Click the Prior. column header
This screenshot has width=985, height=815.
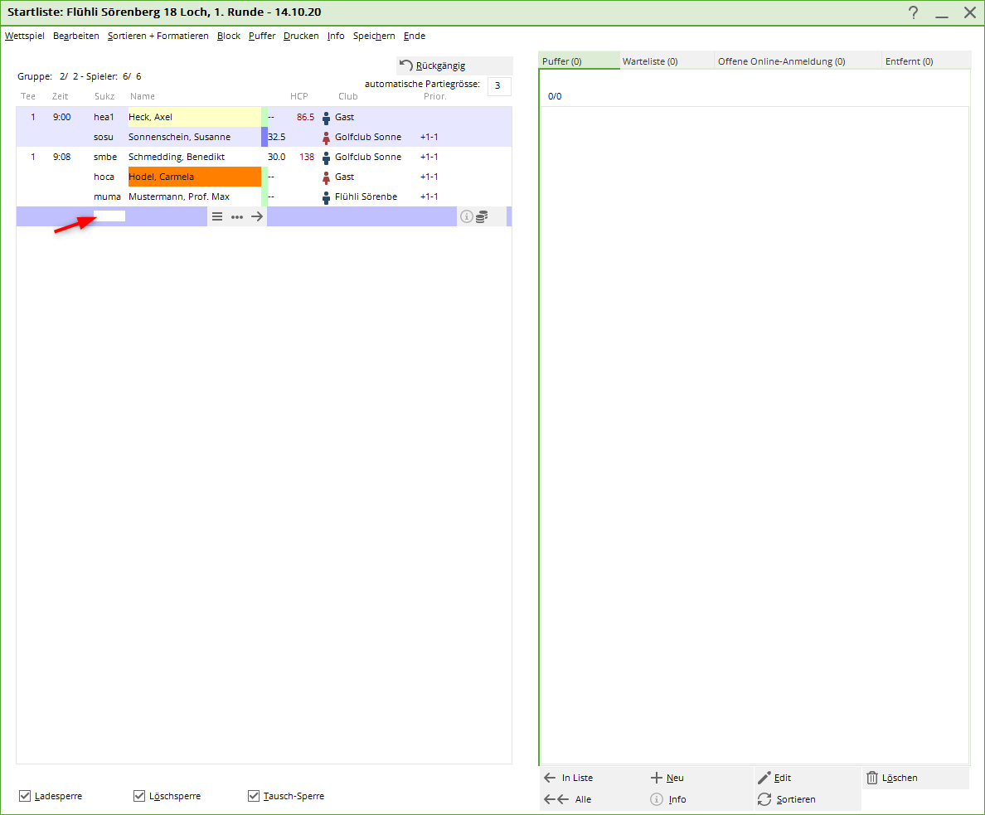coord(434,96)
